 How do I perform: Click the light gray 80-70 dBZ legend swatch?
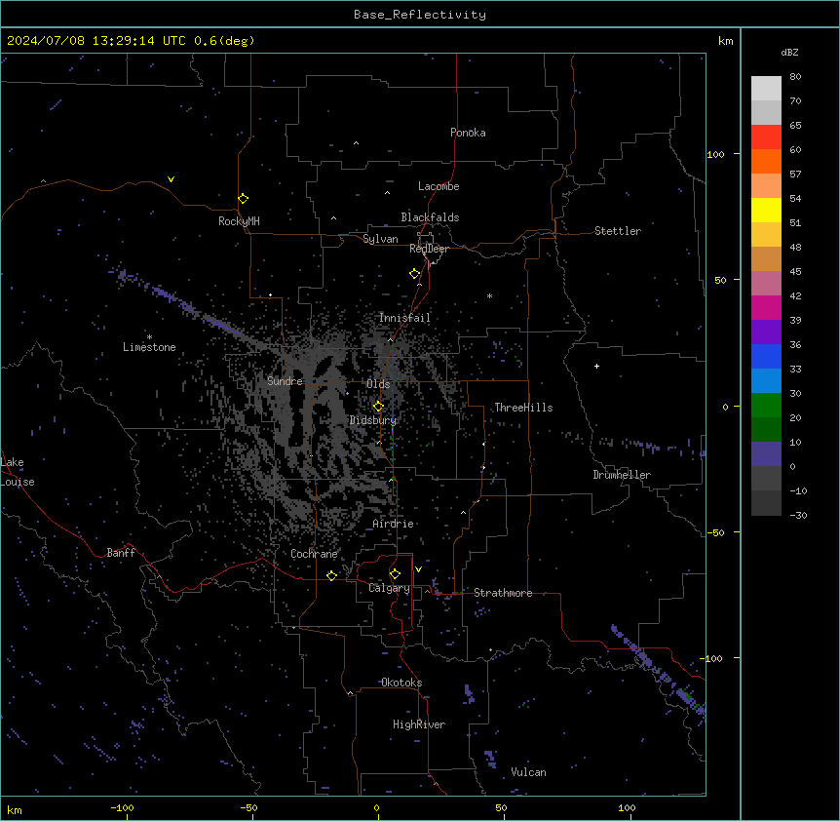coord(766,89)
